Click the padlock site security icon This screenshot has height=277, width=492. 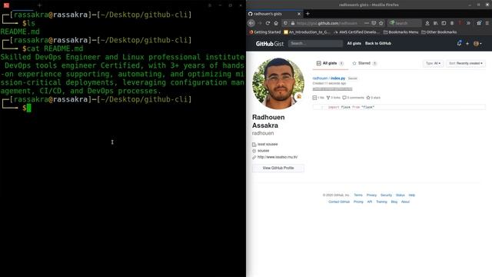coord(292,23)
